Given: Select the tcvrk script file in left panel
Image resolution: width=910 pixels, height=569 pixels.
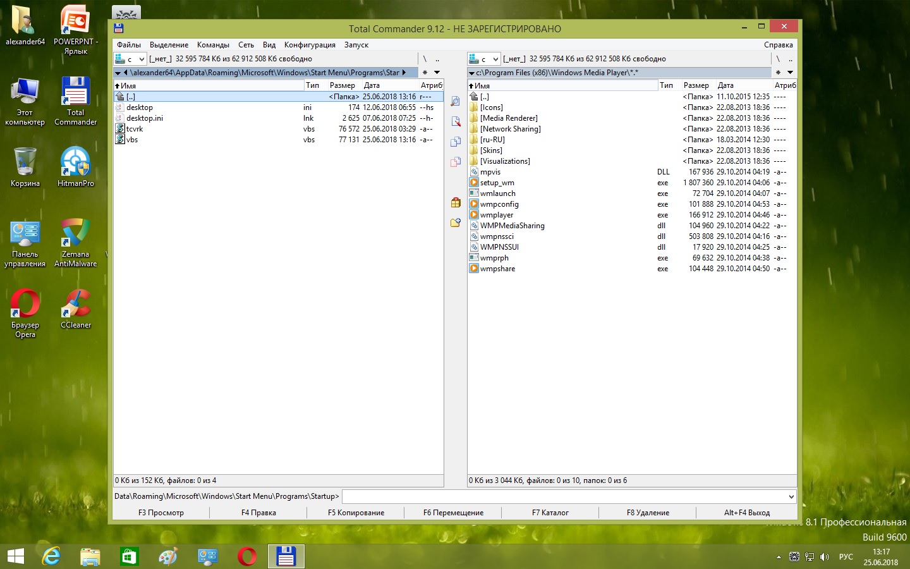Looking at the screenshot, I should [135, 129].
